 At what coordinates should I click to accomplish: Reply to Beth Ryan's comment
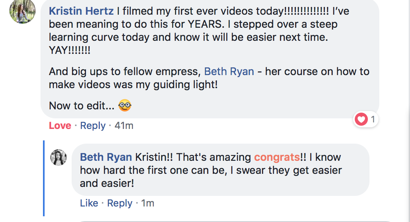119,203
